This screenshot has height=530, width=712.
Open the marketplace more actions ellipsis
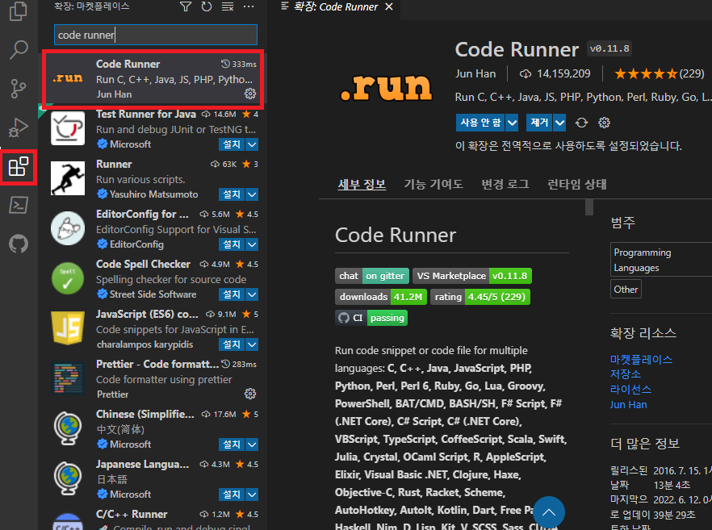(x=249, y=6)
